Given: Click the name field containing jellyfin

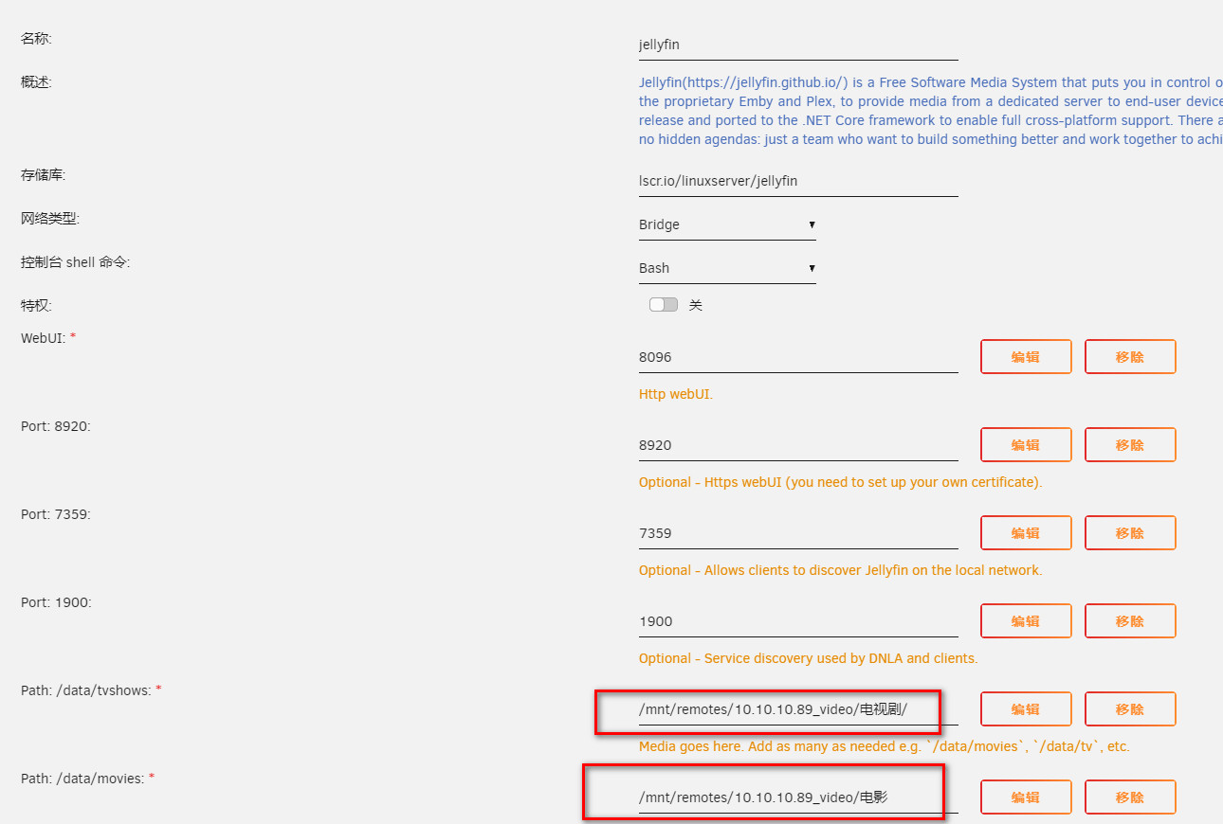Looking at the screenshot, I should point(798,45).
